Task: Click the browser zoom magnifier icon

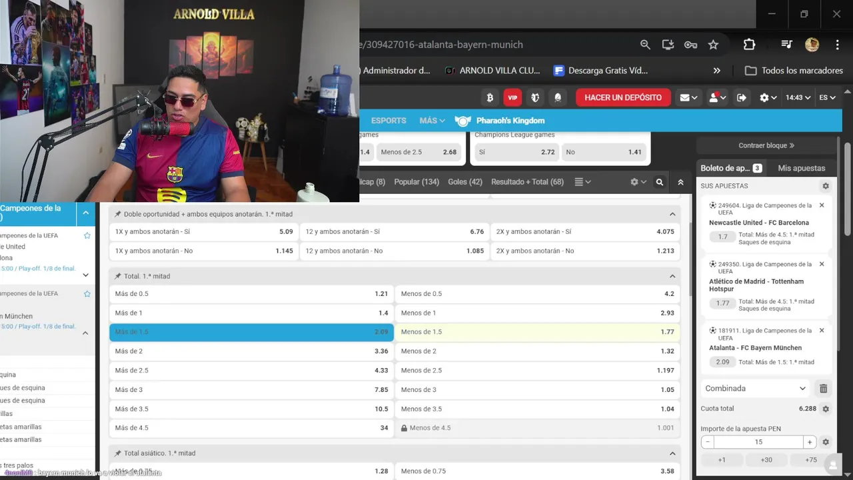Action: point(645,45)
